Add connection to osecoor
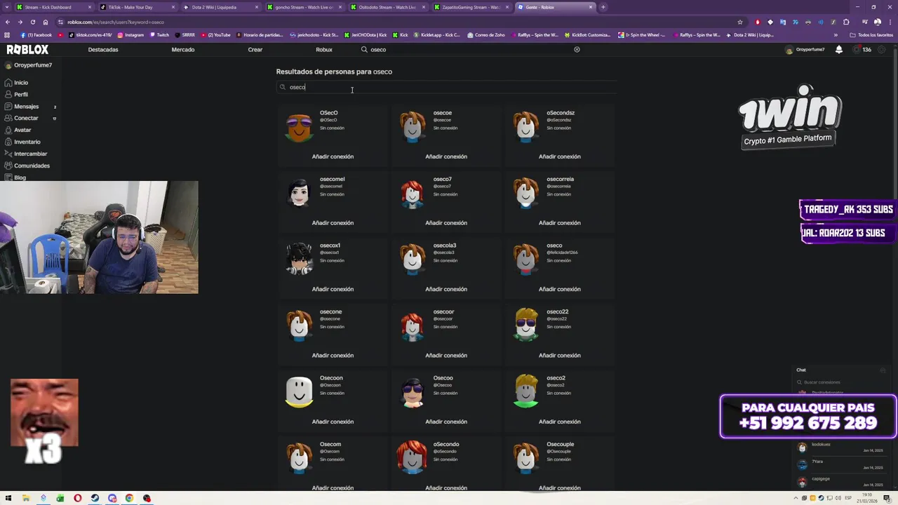Image resolution: width=898 pixels, height=505 pixels. pos(446,356)
